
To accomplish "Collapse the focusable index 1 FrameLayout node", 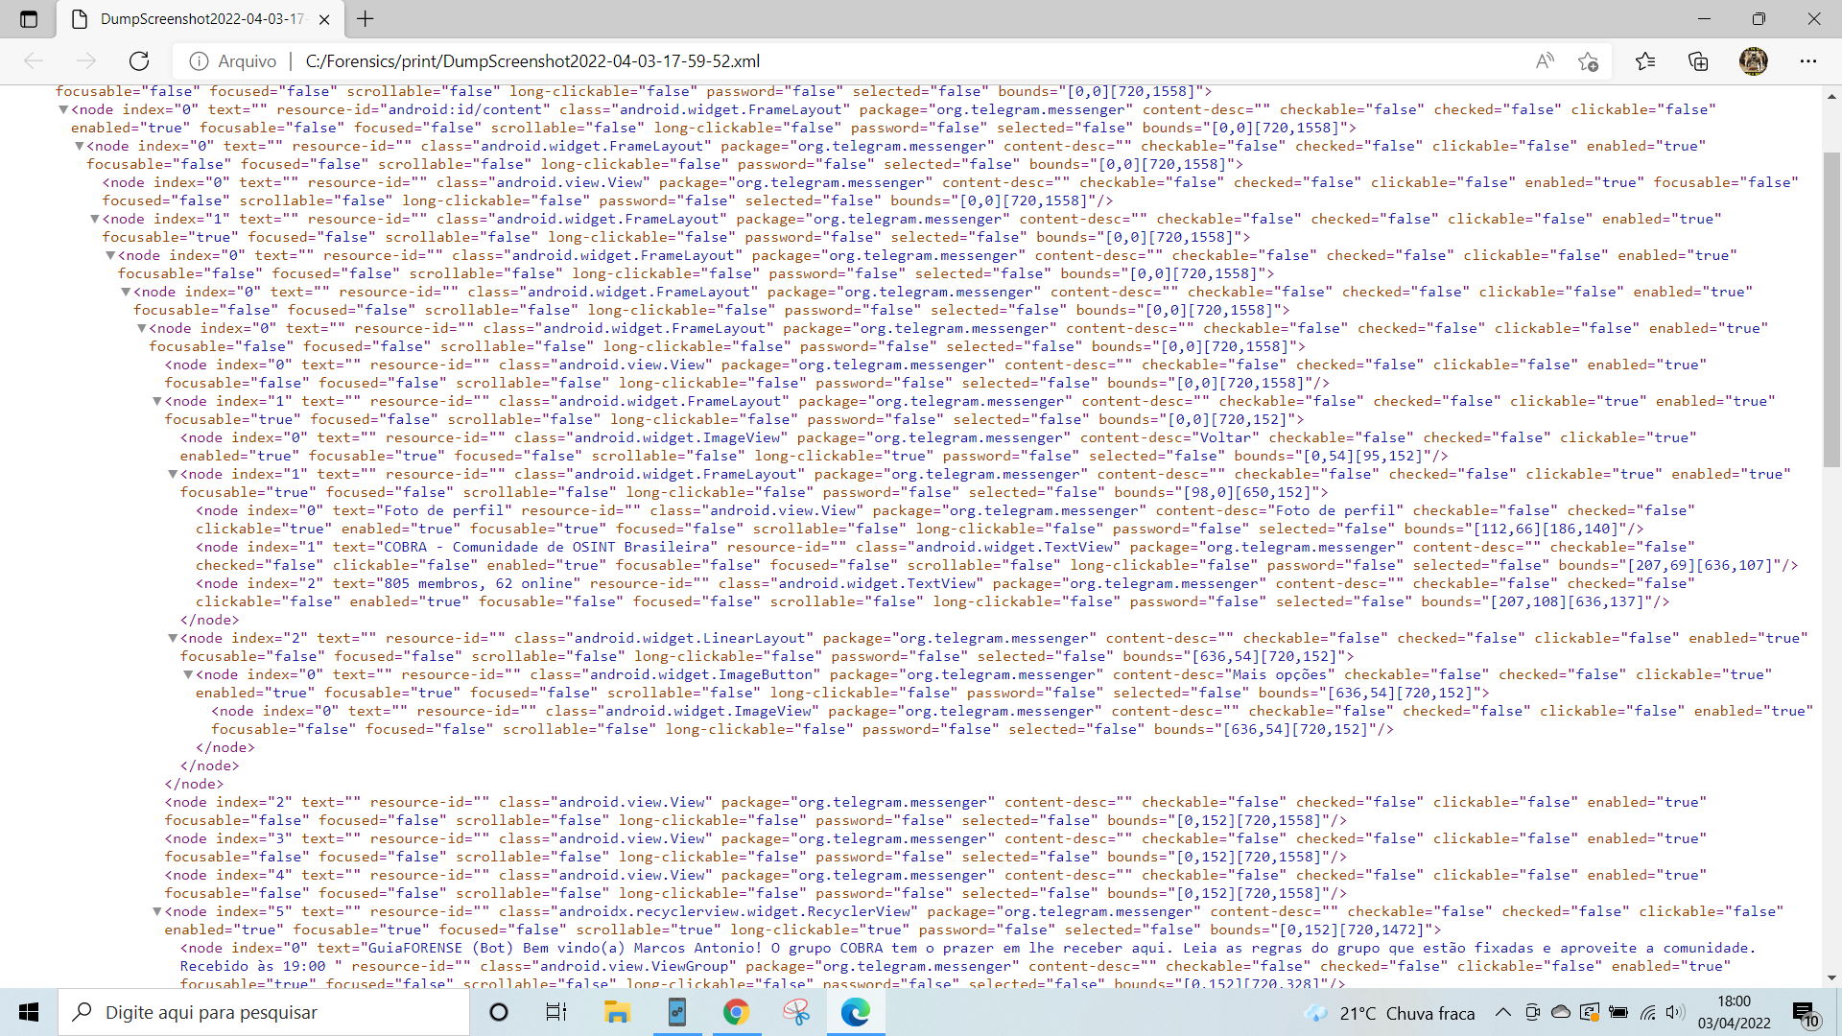I will click(94, 219).
